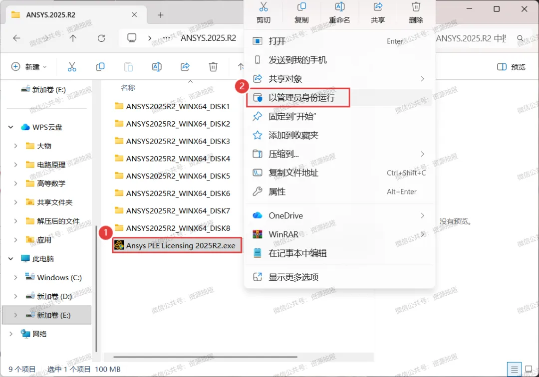Click Cut icon in context menu top bar
This screenshot has width=539, height=377.
click(x=264, y=7)
